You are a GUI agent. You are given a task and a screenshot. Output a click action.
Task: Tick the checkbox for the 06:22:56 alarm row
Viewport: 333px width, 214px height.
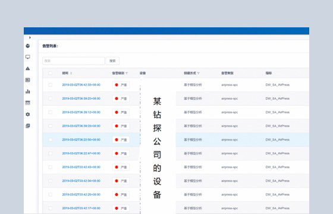(50, 140)
